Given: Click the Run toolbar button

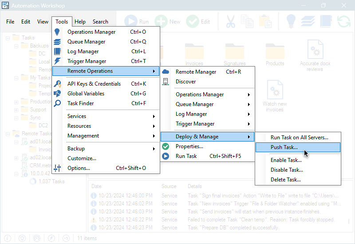Looking at the screenshot, I should click(137, 21).
